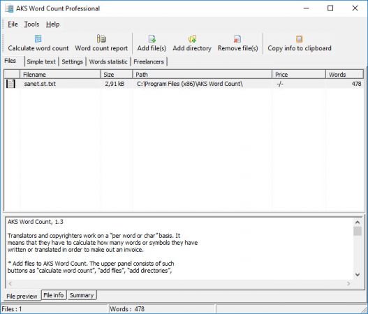Open the Settings tab
The width and height of the screenshot is (368, 314).
click(x=72, y=61)
